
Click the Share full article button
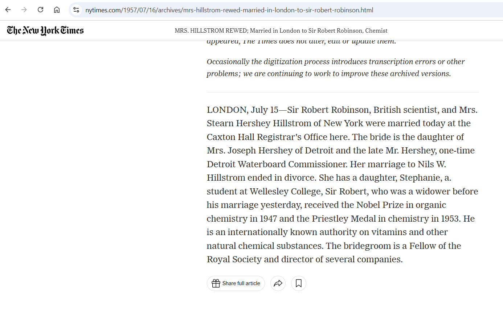(x=236, y=283)
